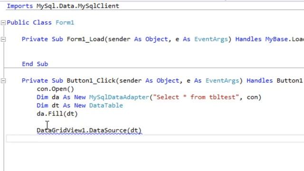Click MySql.Data.MySqlClient namespace text
Viewport: 304px width, 171px height.
coord(78,6)
